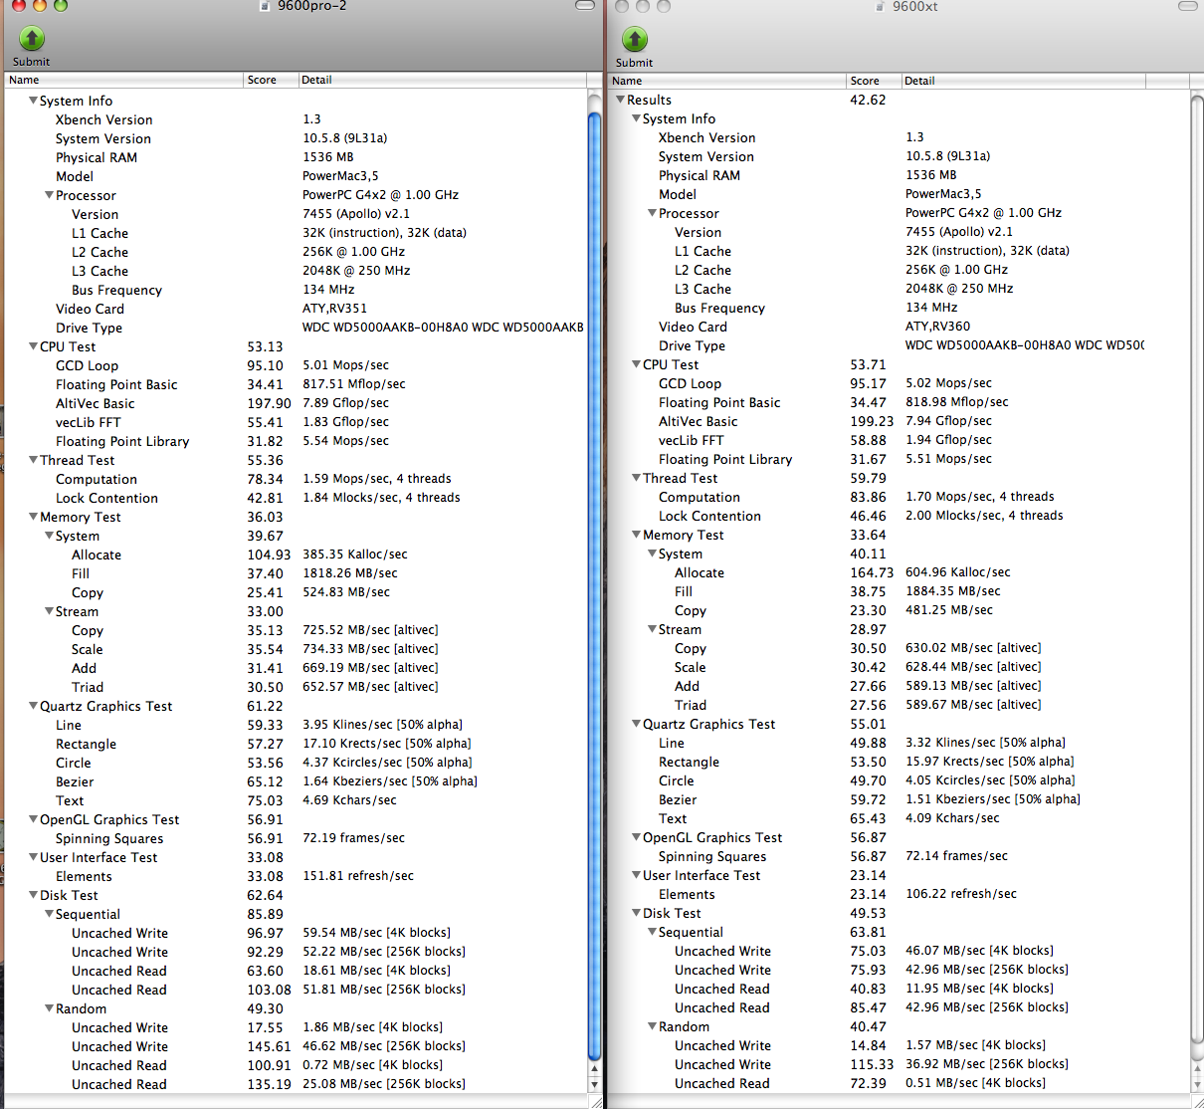Select L3 Cache row in 9600pro-2 window

coord(296,271)
